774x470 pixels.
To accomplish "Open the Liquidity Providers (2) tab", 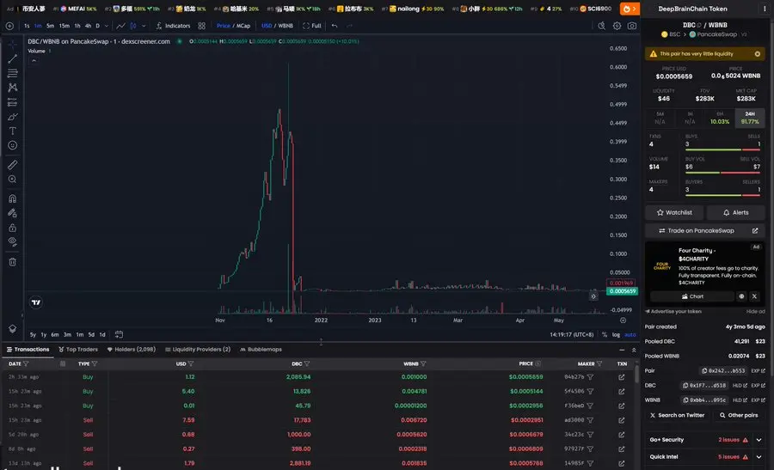I will click(x=198, y=349).
